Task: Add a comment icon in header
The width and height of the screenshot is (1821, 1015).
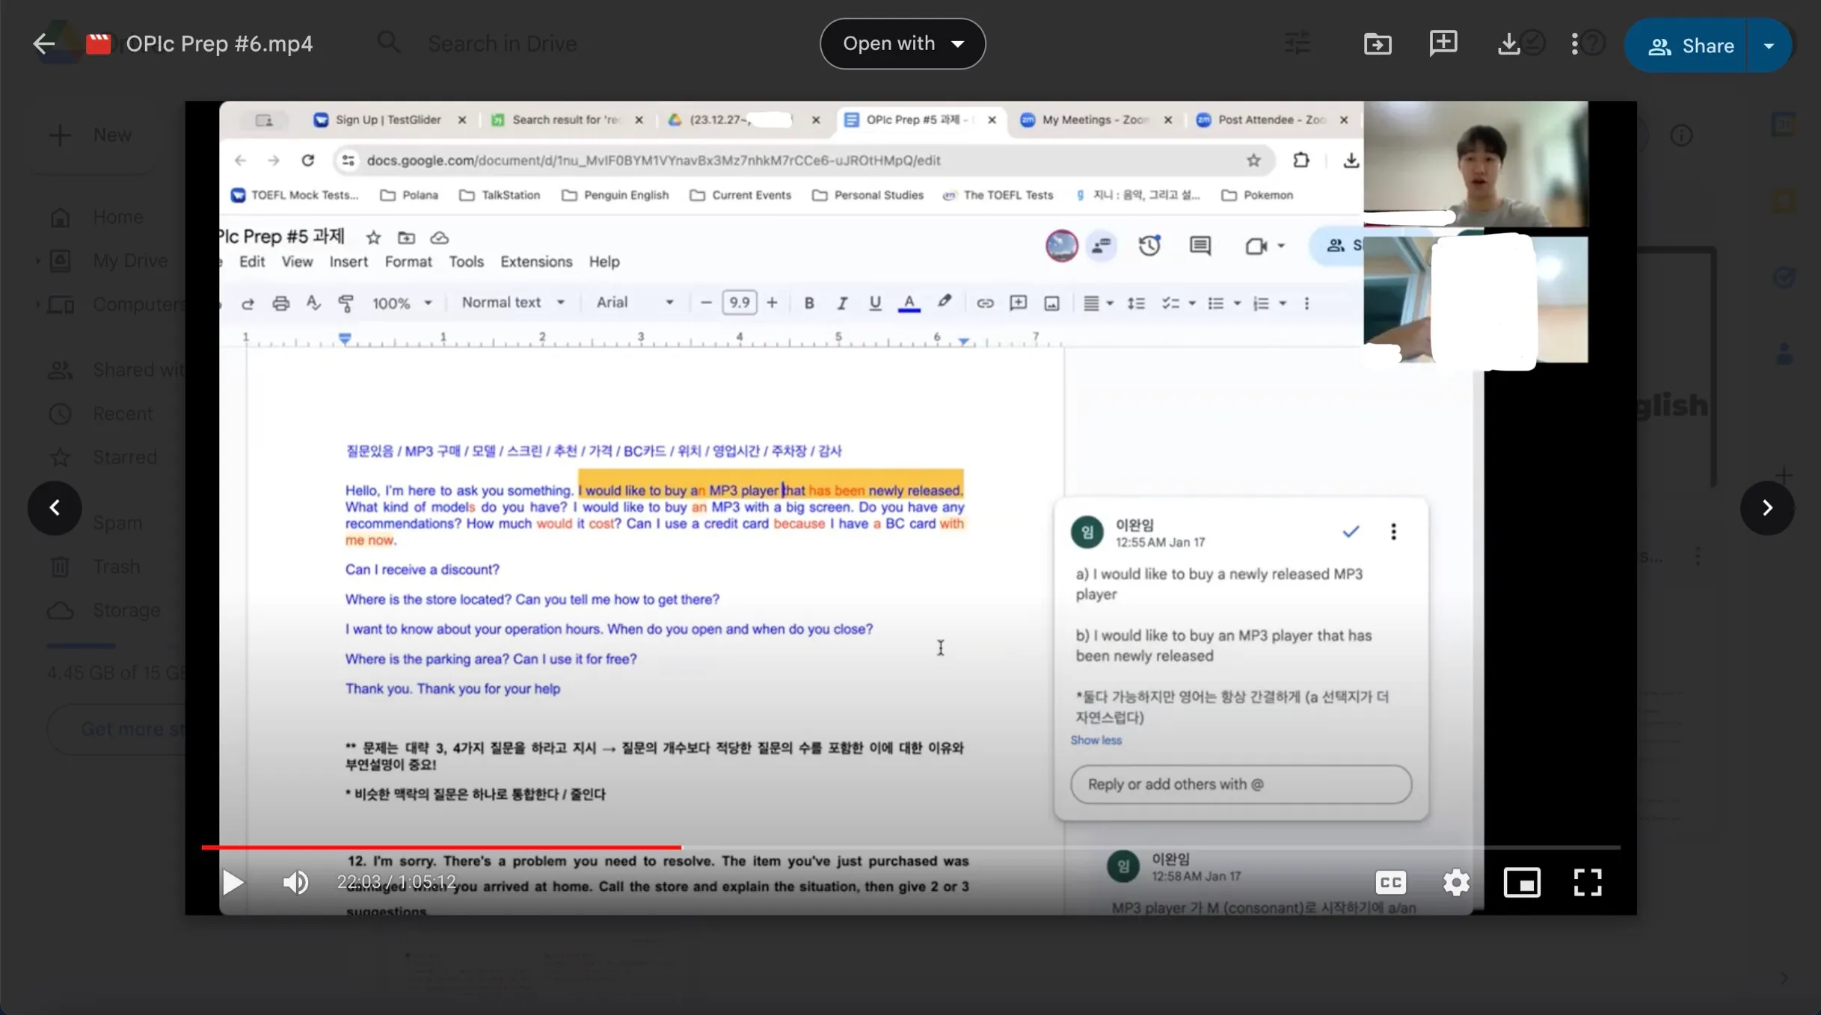Action: click(1443, 44)
